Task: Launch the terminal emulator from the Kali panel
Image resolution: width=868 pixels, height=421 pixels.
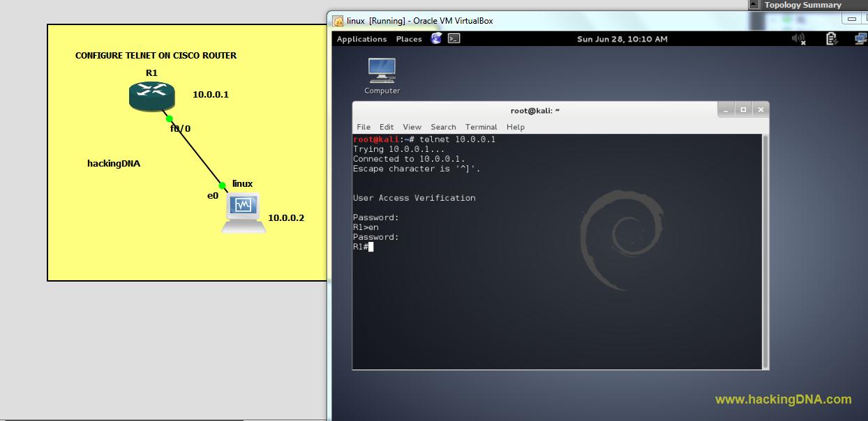Action: click(x=454, y=39)
